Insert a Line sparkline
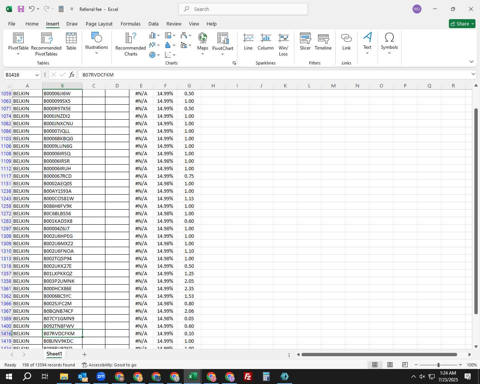The image size is (480, 384). click(x=248, y=42)
